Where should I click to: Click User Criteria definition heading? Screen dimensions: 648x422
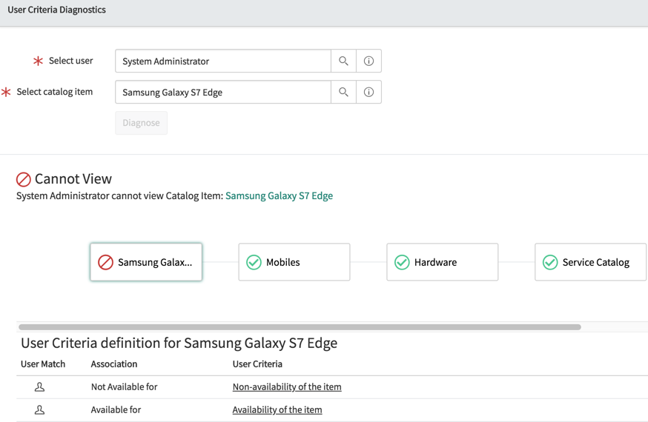179,344
